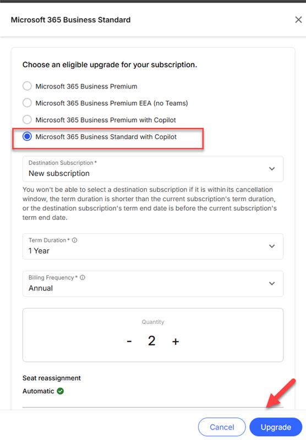The width and height of the screenshot is (306, 440).
Task: Choose Business Premium EEA (no Teams) radio
Action: pyautogui.click(x=27, y=103)
